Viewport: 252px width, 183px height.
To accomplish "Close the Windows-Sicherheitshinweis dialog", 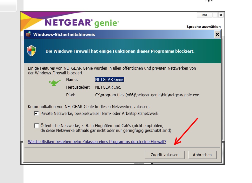I will (217, 34).
